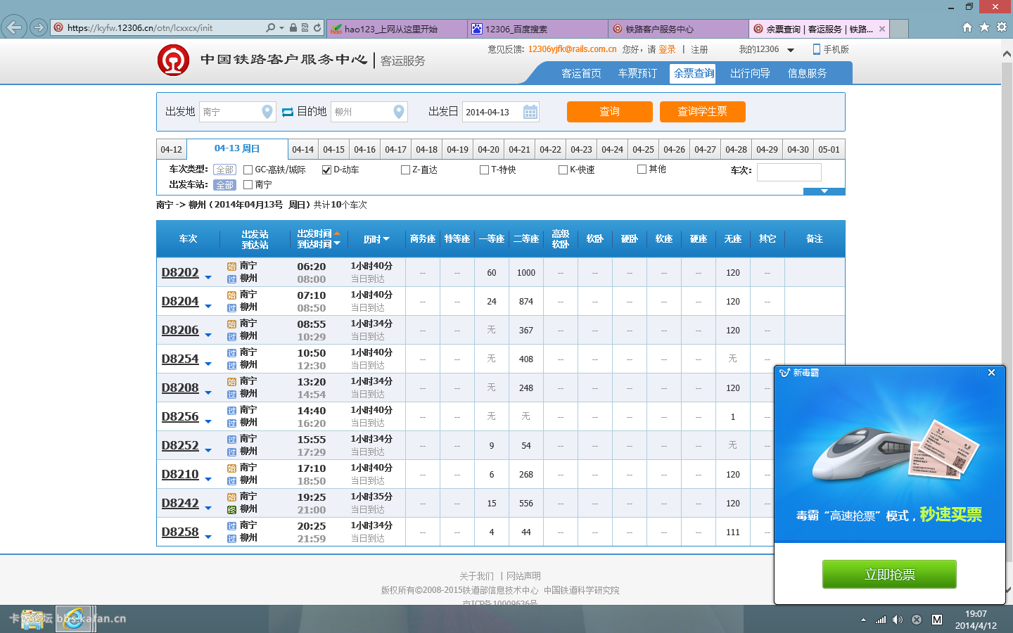Check the T-特快 checkbox
Viewport: 1013px width, 633px height.
click(484, 170)
